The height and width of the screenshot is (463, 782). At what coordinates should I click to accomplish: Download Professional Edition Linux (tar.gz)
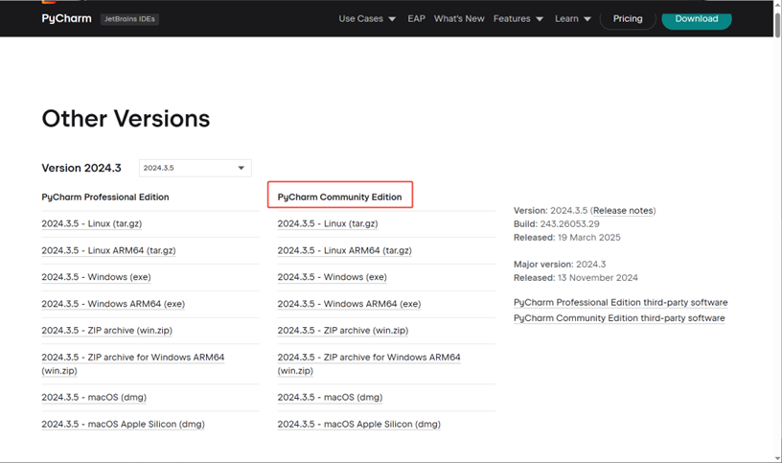pos(92,223)
